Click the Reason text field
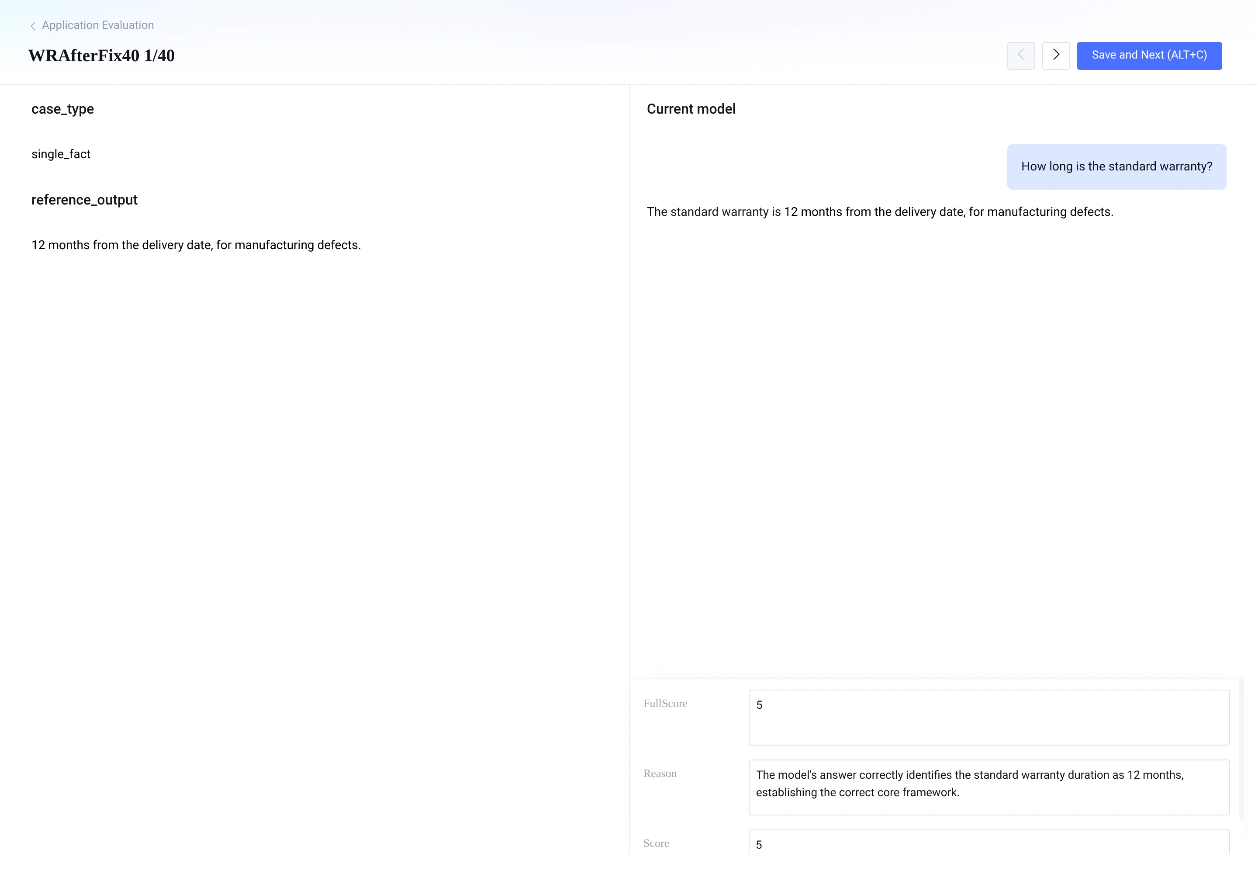This screenshot has height=874, width=1258. [988, 787]
